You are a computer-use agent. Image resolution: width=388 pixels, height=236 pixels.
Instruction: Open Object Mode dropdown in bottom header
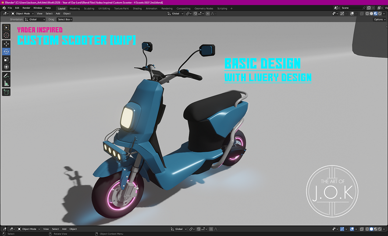pos(29,229)
